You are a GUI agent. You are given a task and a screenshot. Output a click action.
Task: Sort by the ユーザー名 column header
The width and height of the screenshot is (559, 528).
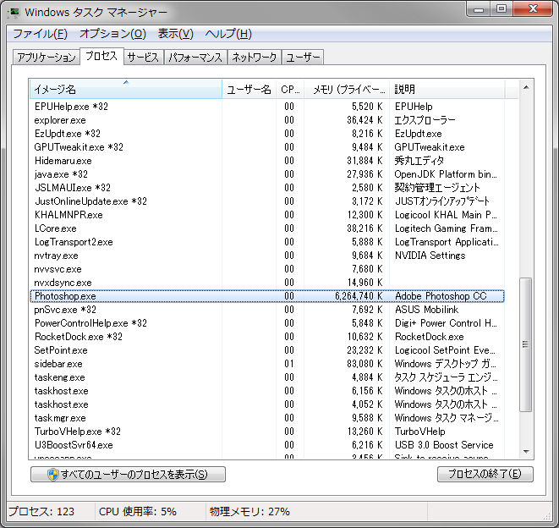coord(249,89)
